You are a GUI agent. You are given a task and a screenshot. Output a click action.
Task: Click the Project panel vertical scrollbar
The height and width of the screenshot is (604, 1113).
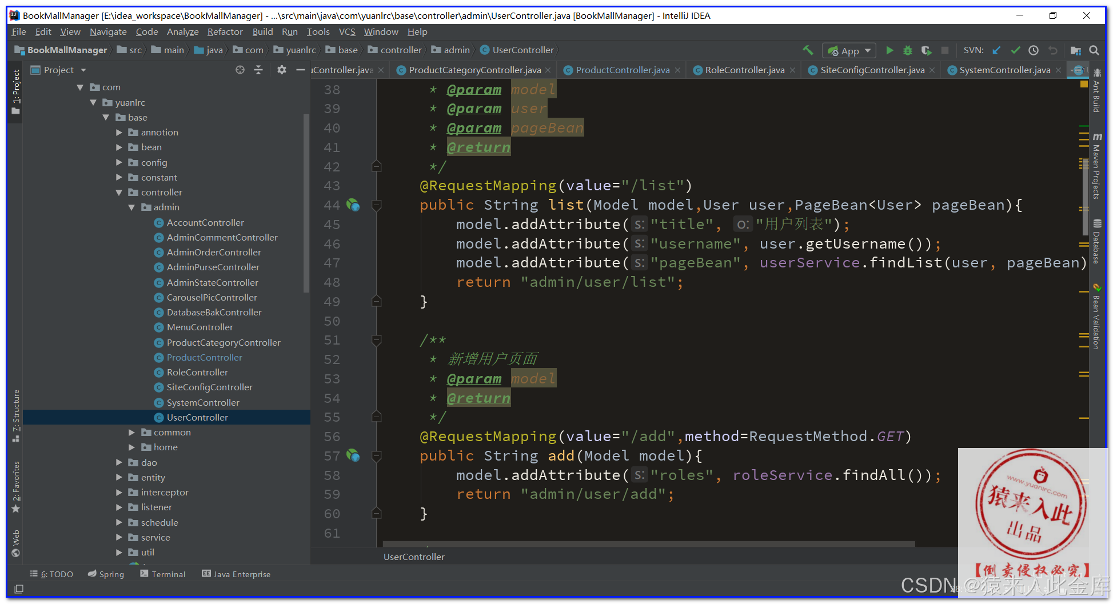click(306, 203)
